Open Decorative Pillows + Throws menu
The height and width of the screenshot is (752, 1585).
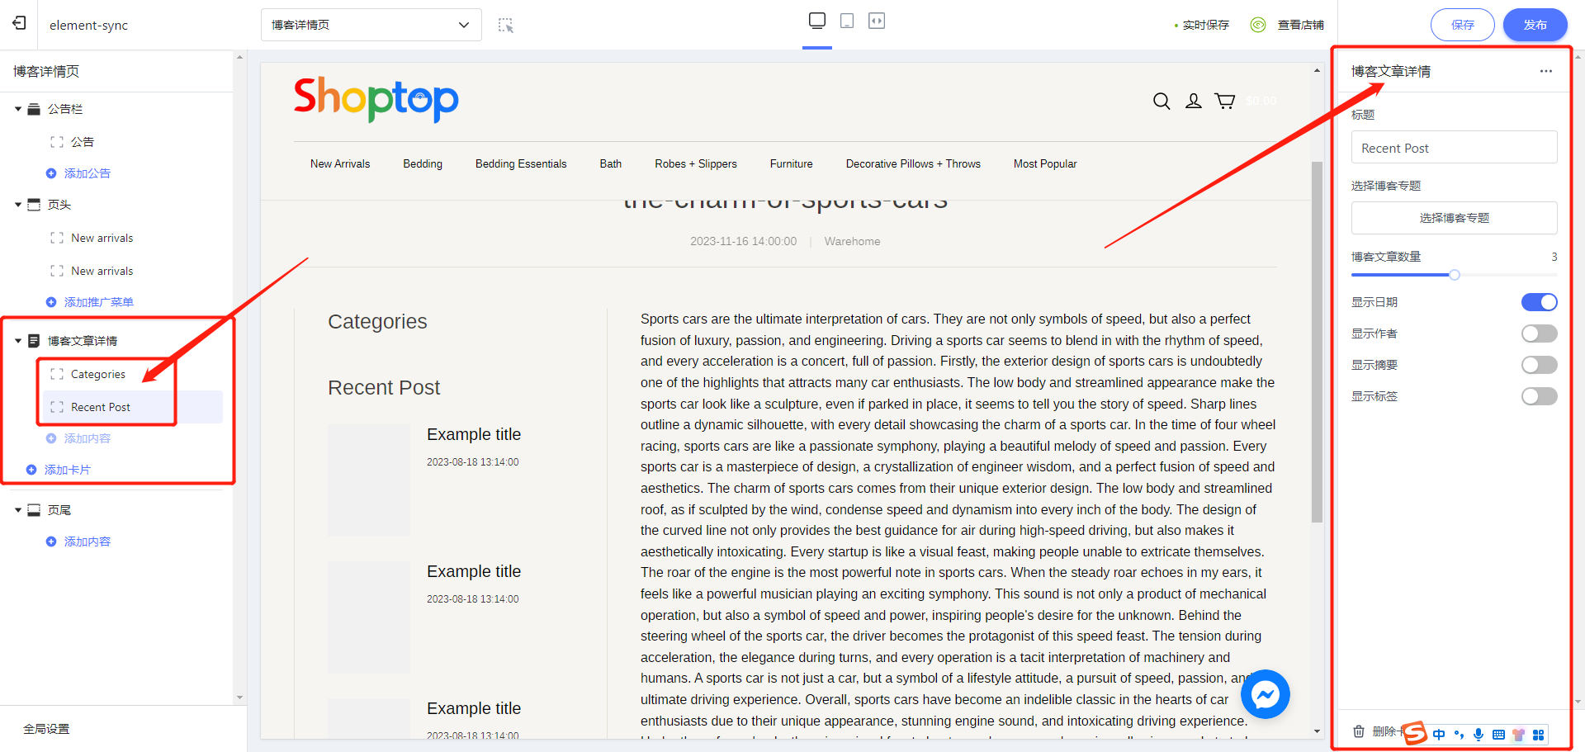click(x=913, y=163)
